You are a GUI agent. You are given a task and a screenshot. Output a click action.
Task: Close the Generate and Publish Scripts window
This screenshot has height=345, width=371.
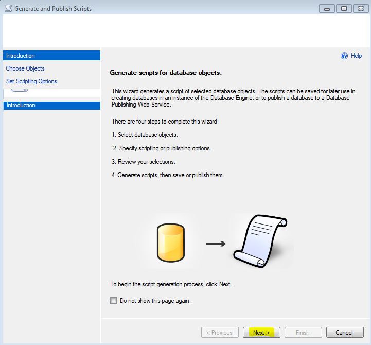(x=360, y=8)
